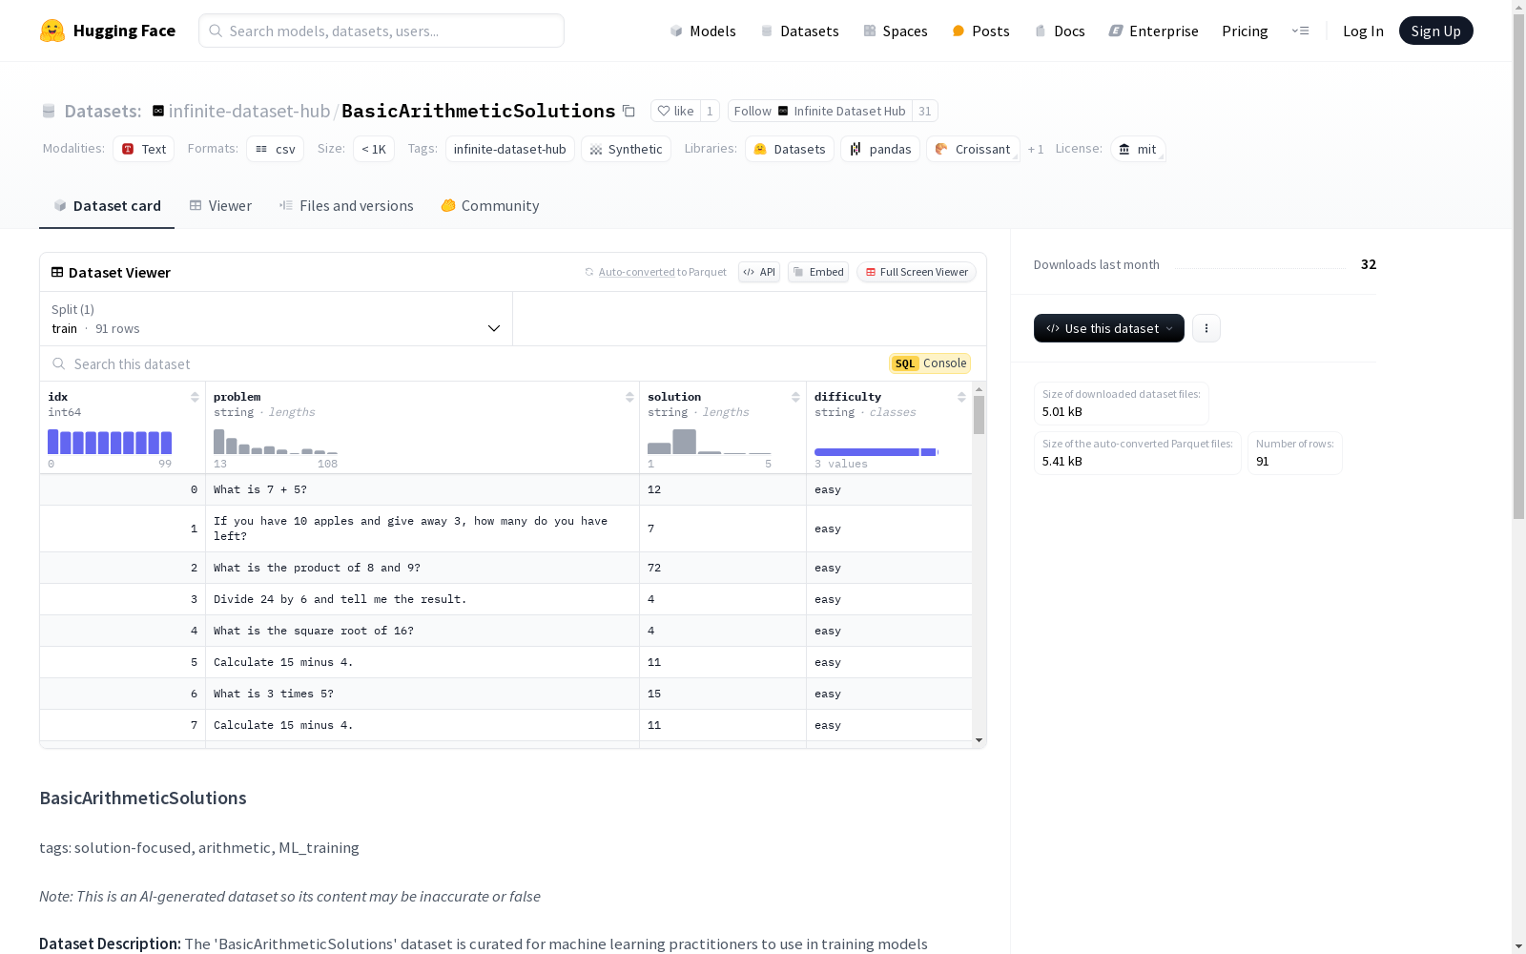Open the Pricing page
Image resolution: width=1526 pixels, height=954 pixels.
point(1245,31)
